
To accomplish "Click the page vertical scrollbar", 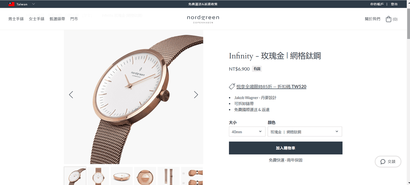I will 408,92.
